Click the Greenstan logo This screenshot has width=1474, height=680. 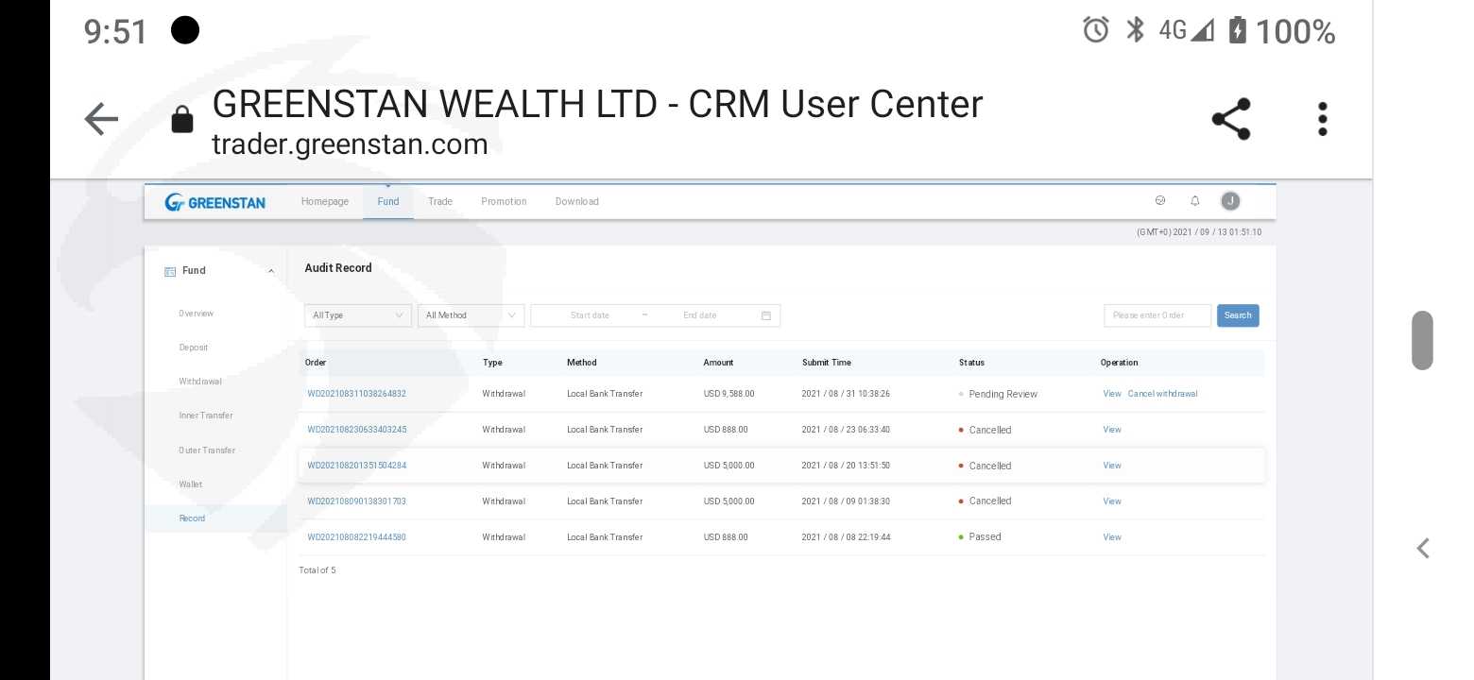pyautogui.click(x=214, y=202)
